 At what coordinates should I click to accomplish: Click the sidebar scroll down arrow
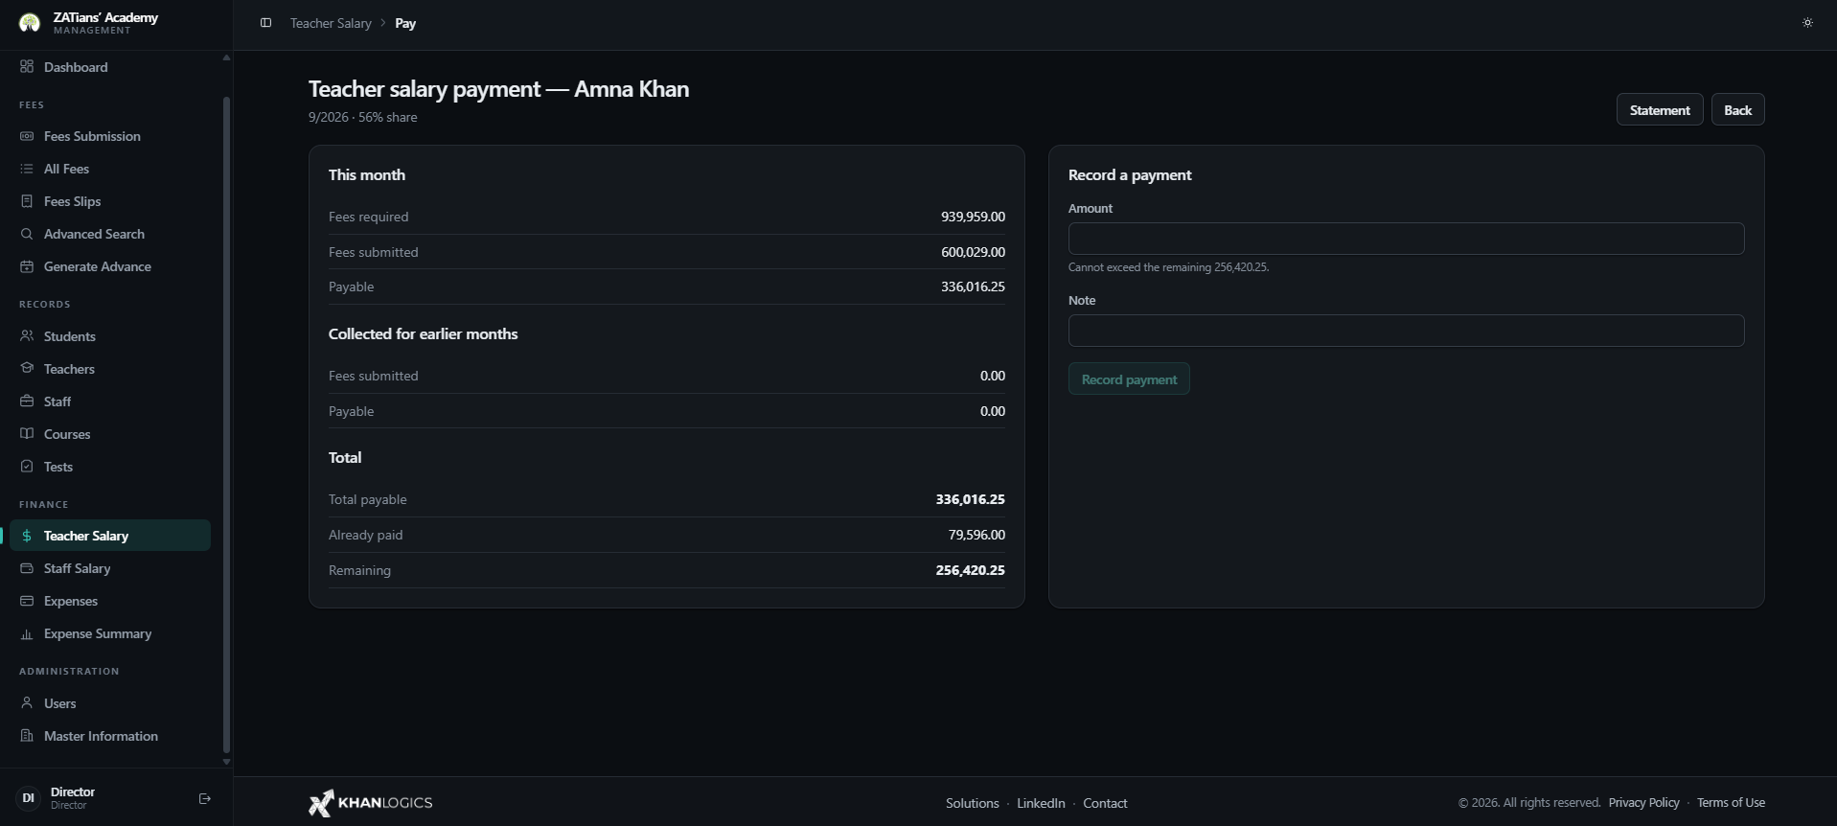click(226, 762)
